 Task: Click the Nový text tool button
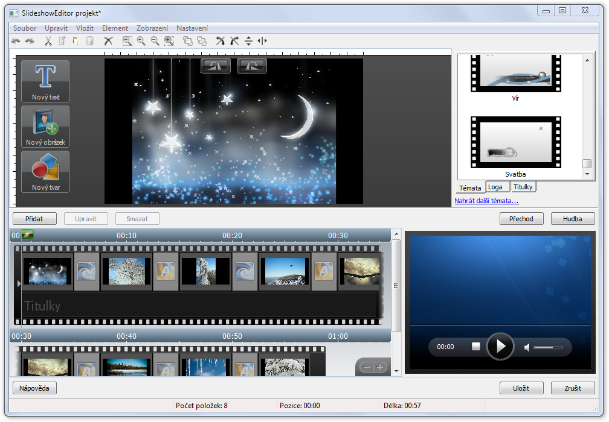pos(45,81)
